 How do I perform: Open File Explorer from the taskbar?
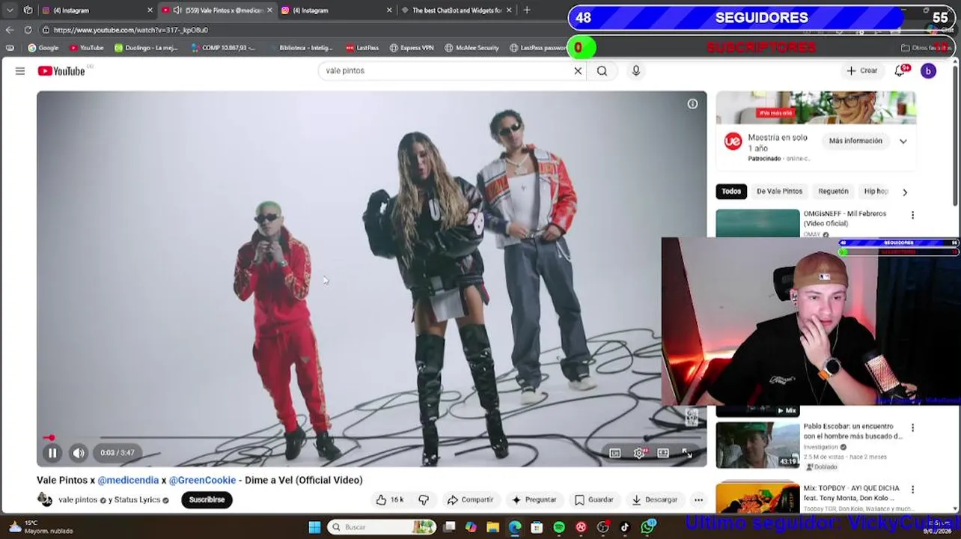pyautogui.click(x=492, y=527)
